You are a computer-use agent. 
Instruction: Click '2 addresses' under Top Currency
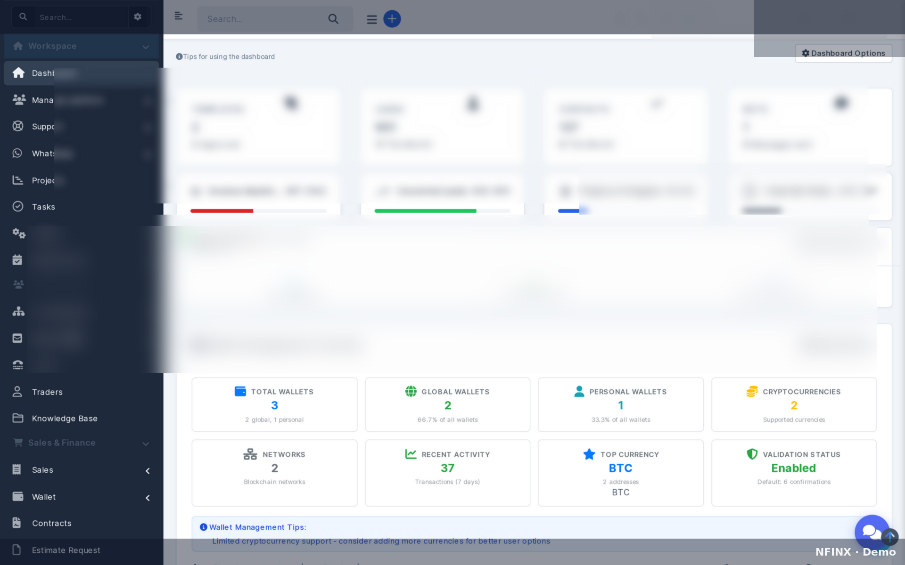coord(621,482)
